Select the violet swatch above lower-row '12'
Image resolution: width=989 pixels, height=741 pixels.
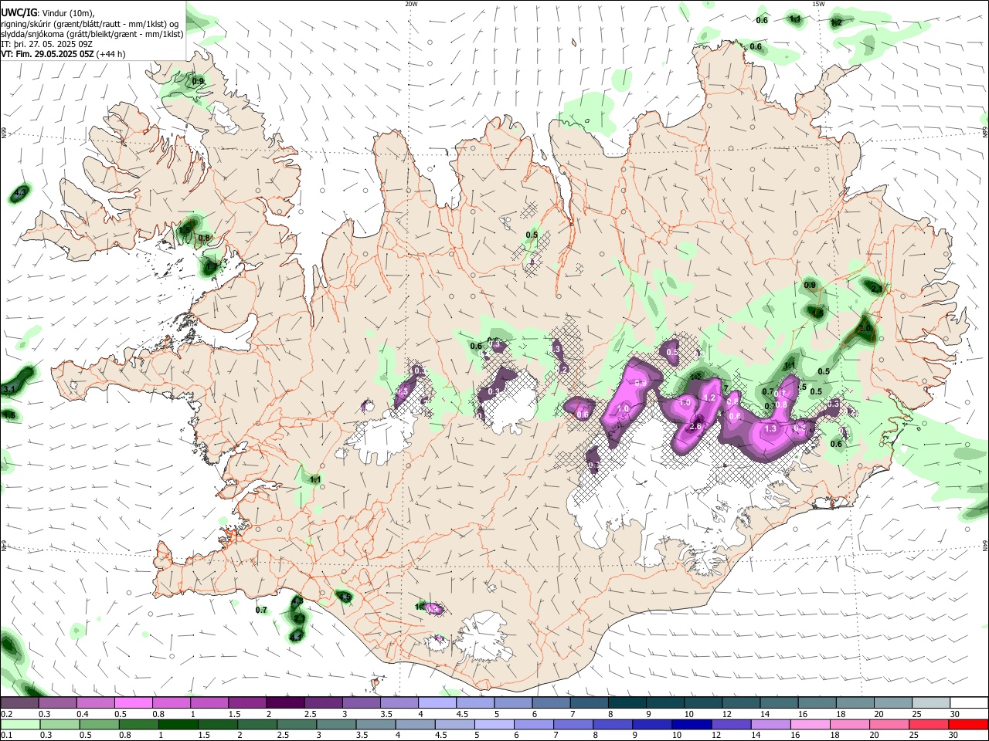click(731, 724)
